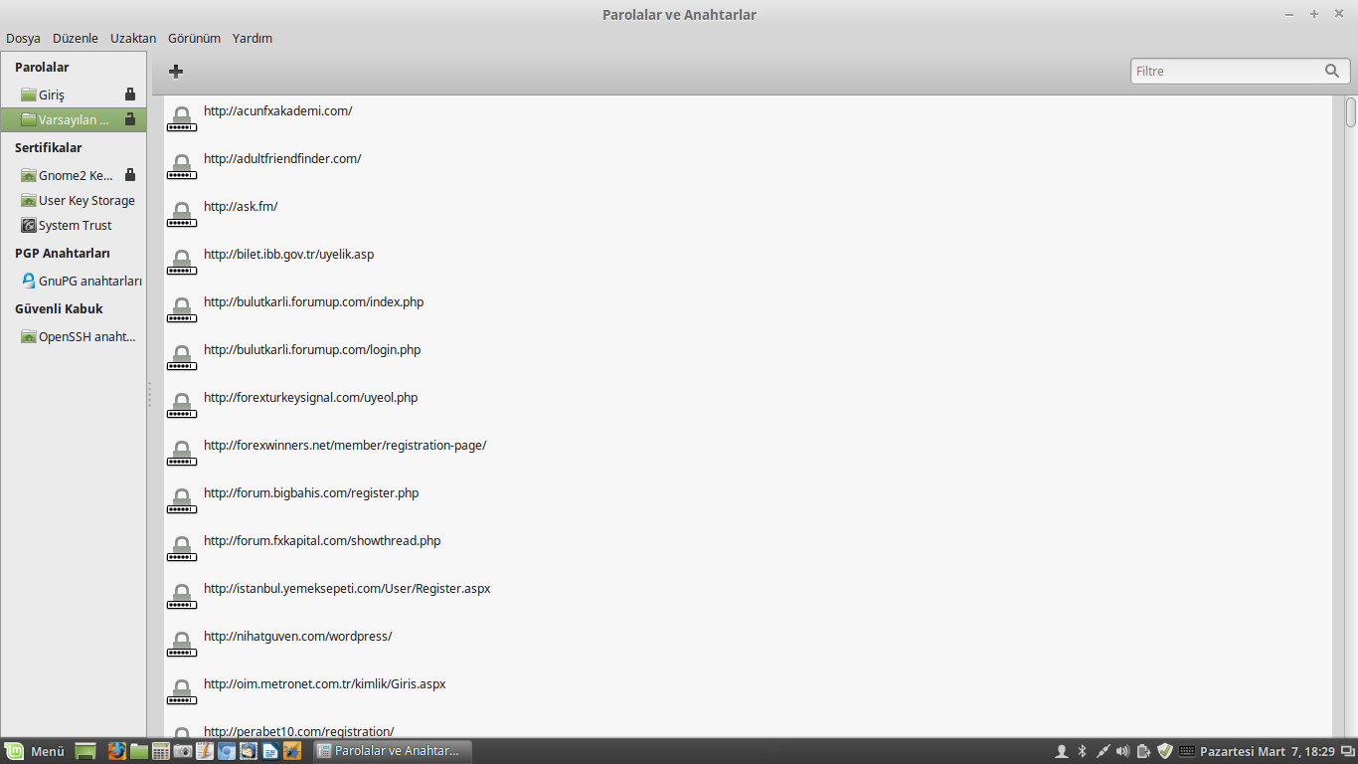This screenshot has height=764, width=1358.
Task: Click the search magnifier icon in the filter box
Action: pyautogui.click(x=1332, y=71)
